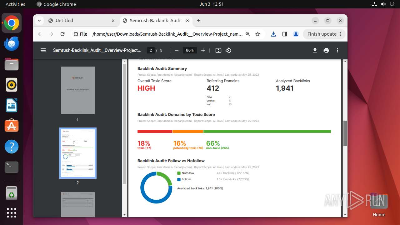Click the '442 backlinks (22.77%)' text

233,173
